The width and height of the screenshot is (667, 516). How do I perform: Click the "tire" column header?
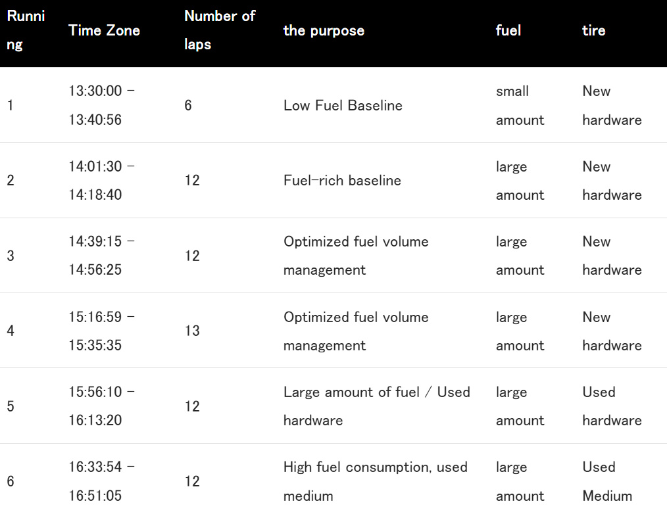pos(593,30)
